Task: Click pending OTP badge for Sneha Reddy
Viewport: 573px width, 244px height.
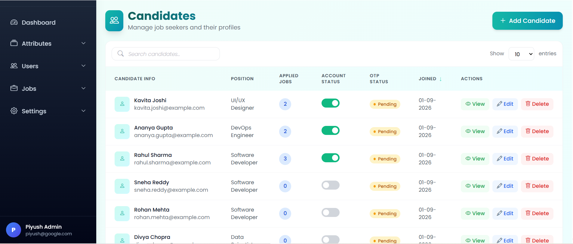Action: [385, 186]
